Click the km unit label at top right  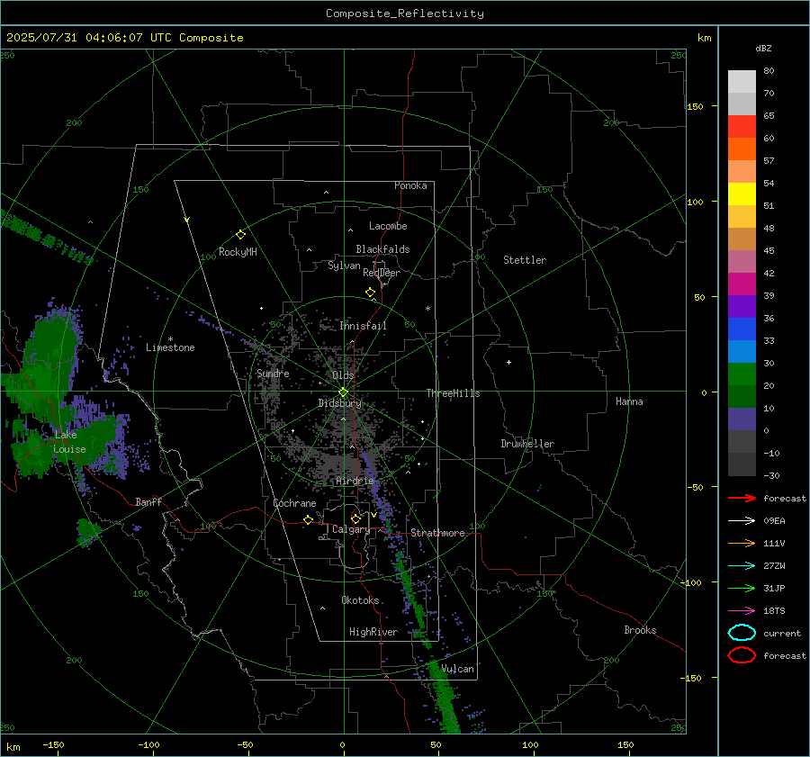704,38
